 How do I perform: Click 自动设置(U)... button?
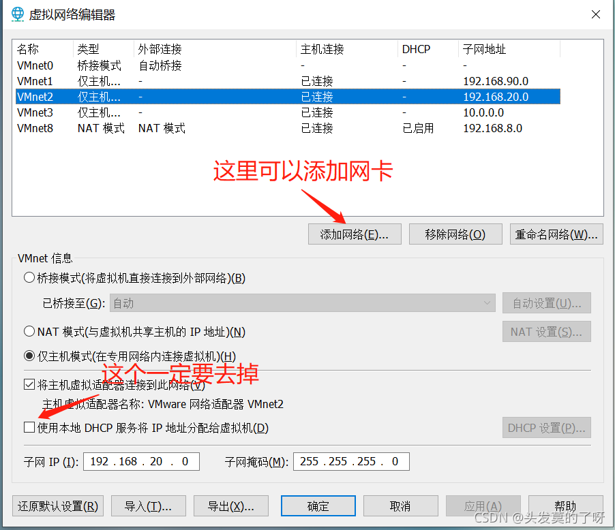[546, 303]
